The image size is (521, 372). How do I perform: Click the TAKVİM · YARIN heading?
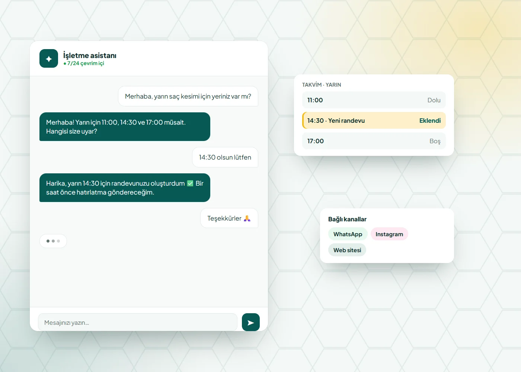[322, 85]
